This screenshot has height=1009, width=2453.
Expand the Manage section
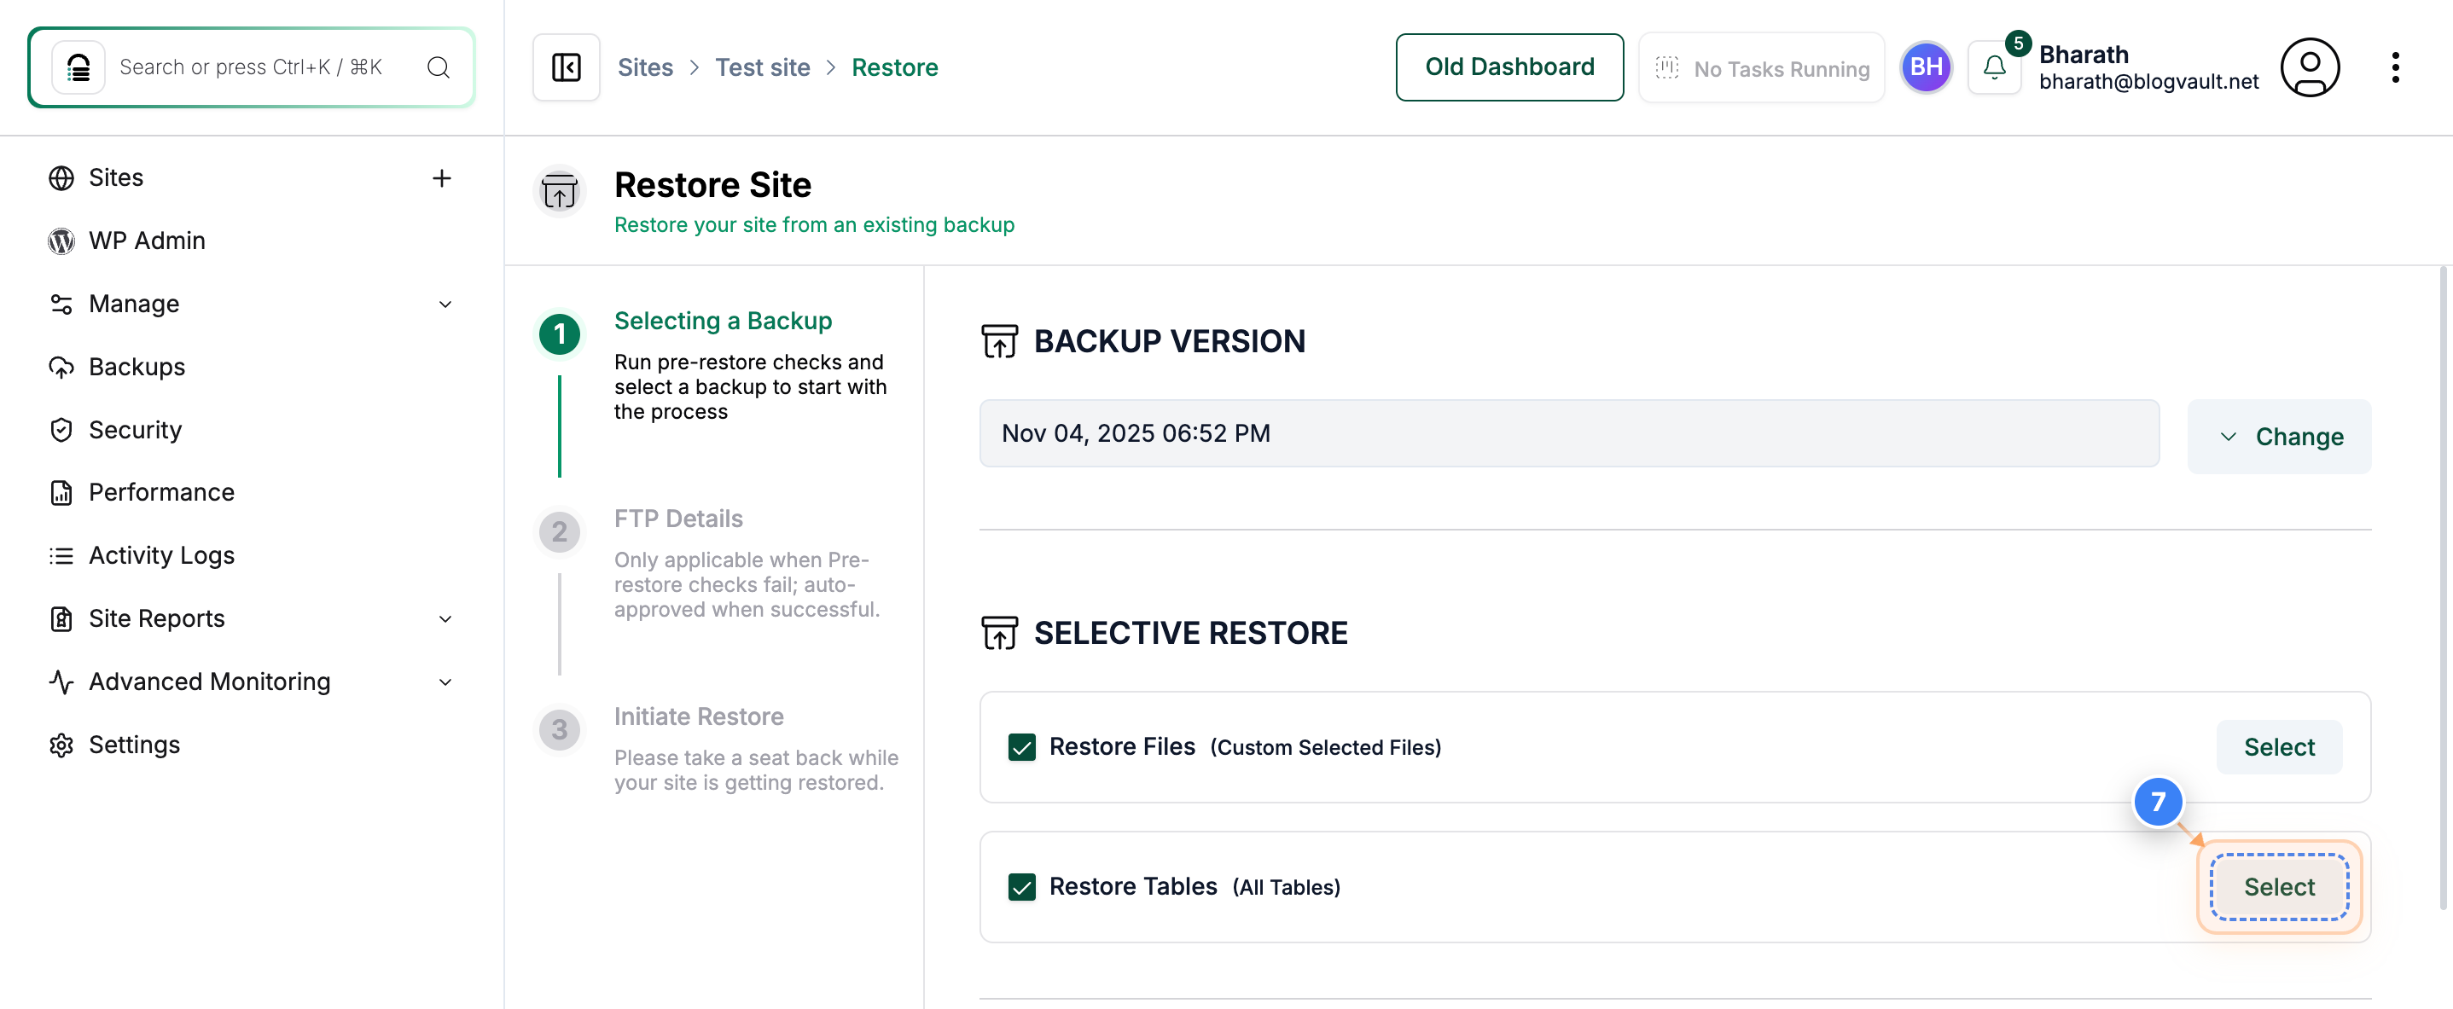click(445, 304)
